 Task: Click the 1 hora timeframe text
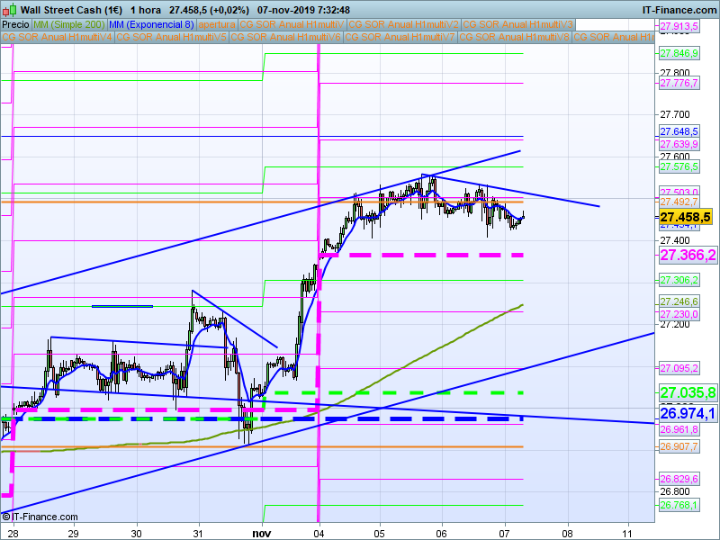(146, 10)
